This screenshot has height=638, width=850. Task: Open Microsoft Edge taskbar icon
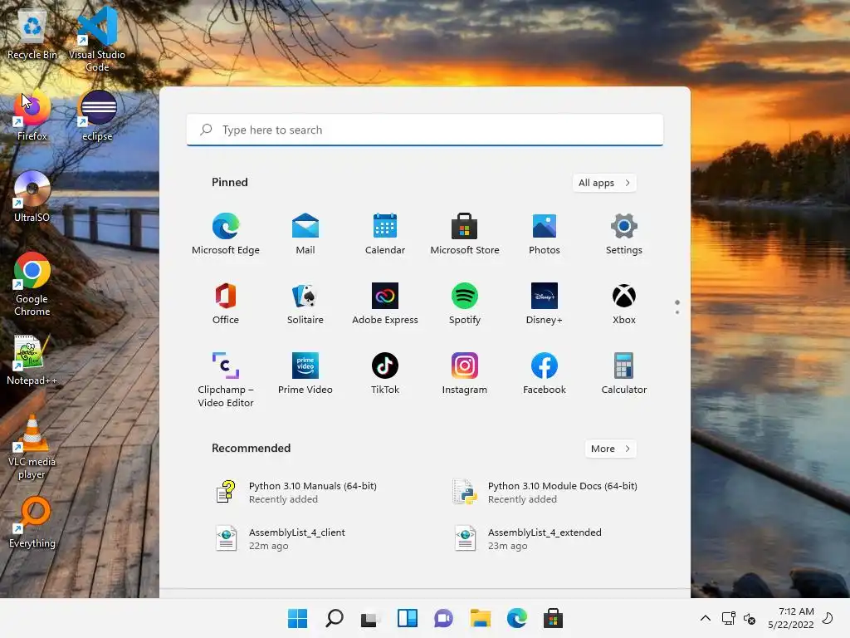[x=516, y=618]
